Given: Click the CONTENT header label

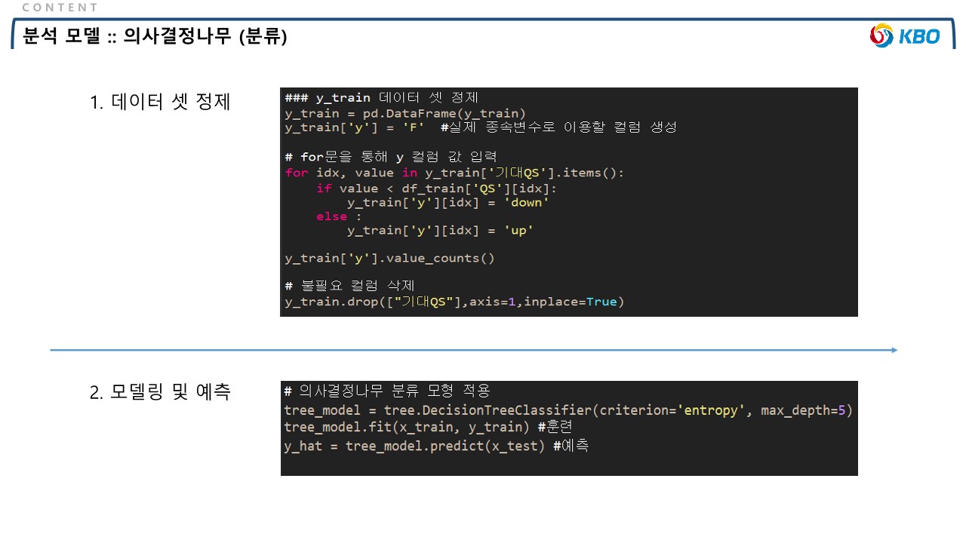Looking at the screenshot, I should click(x=60, y=8).
